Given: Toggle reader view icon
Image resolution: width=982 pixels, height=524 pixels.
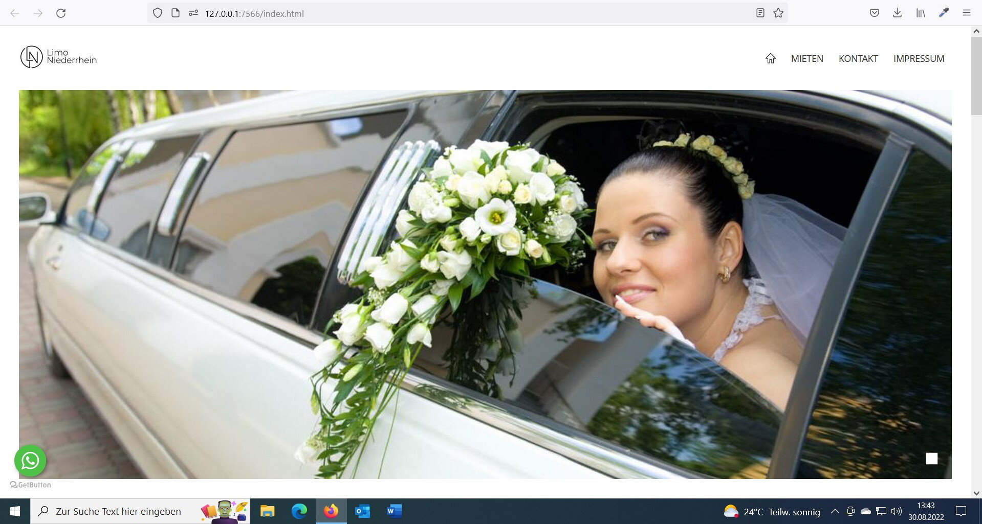Looking at the screenshot, I should [760, 13].
